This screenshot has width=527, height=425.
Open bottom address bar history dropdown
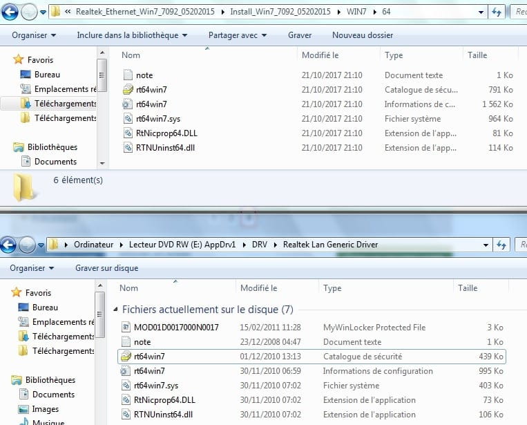[x=486, y=245]
